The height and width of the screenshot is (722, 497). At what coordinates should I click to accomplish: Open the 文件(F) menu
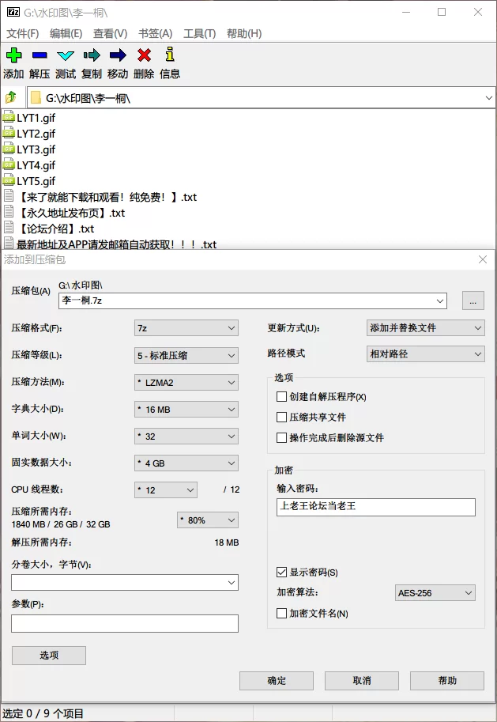(x=23, y=33)
